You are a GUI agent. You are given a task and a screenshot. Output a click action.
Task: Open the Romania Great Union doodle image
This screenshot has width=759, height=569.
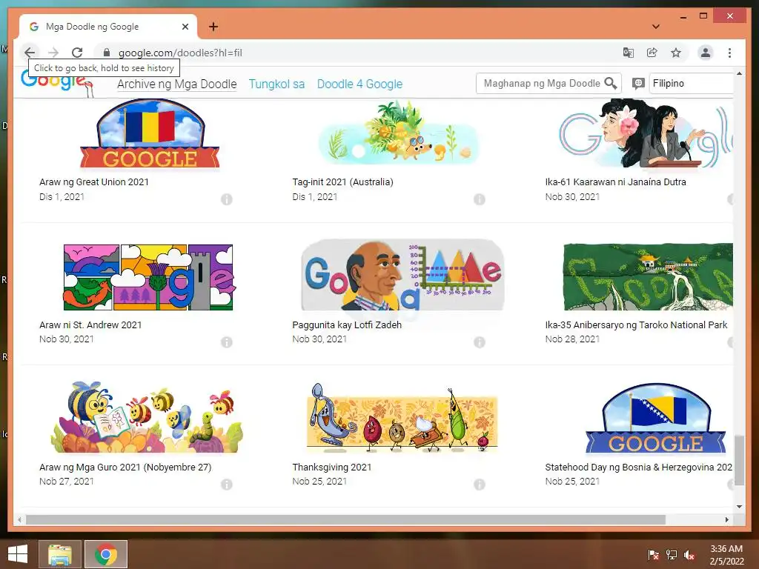pos(150,134)
